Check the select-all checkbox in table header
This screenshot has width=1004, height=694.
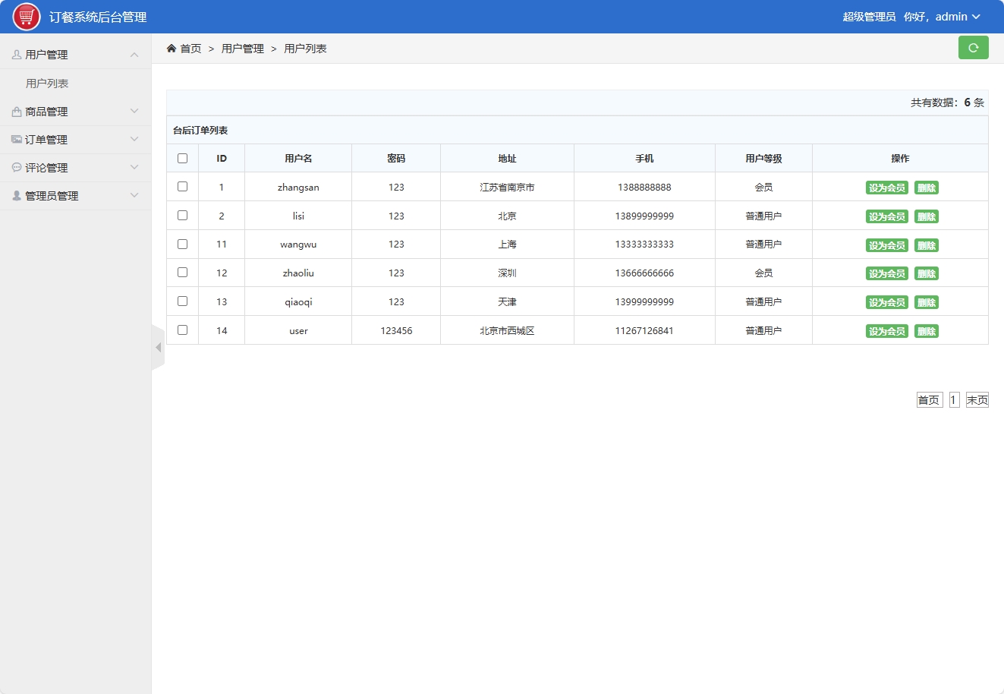(x=182, y=157)
